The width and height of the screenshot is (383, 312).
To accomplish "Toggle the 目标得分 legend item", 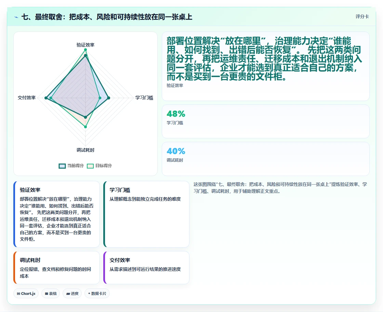I will tap(99, 166).
